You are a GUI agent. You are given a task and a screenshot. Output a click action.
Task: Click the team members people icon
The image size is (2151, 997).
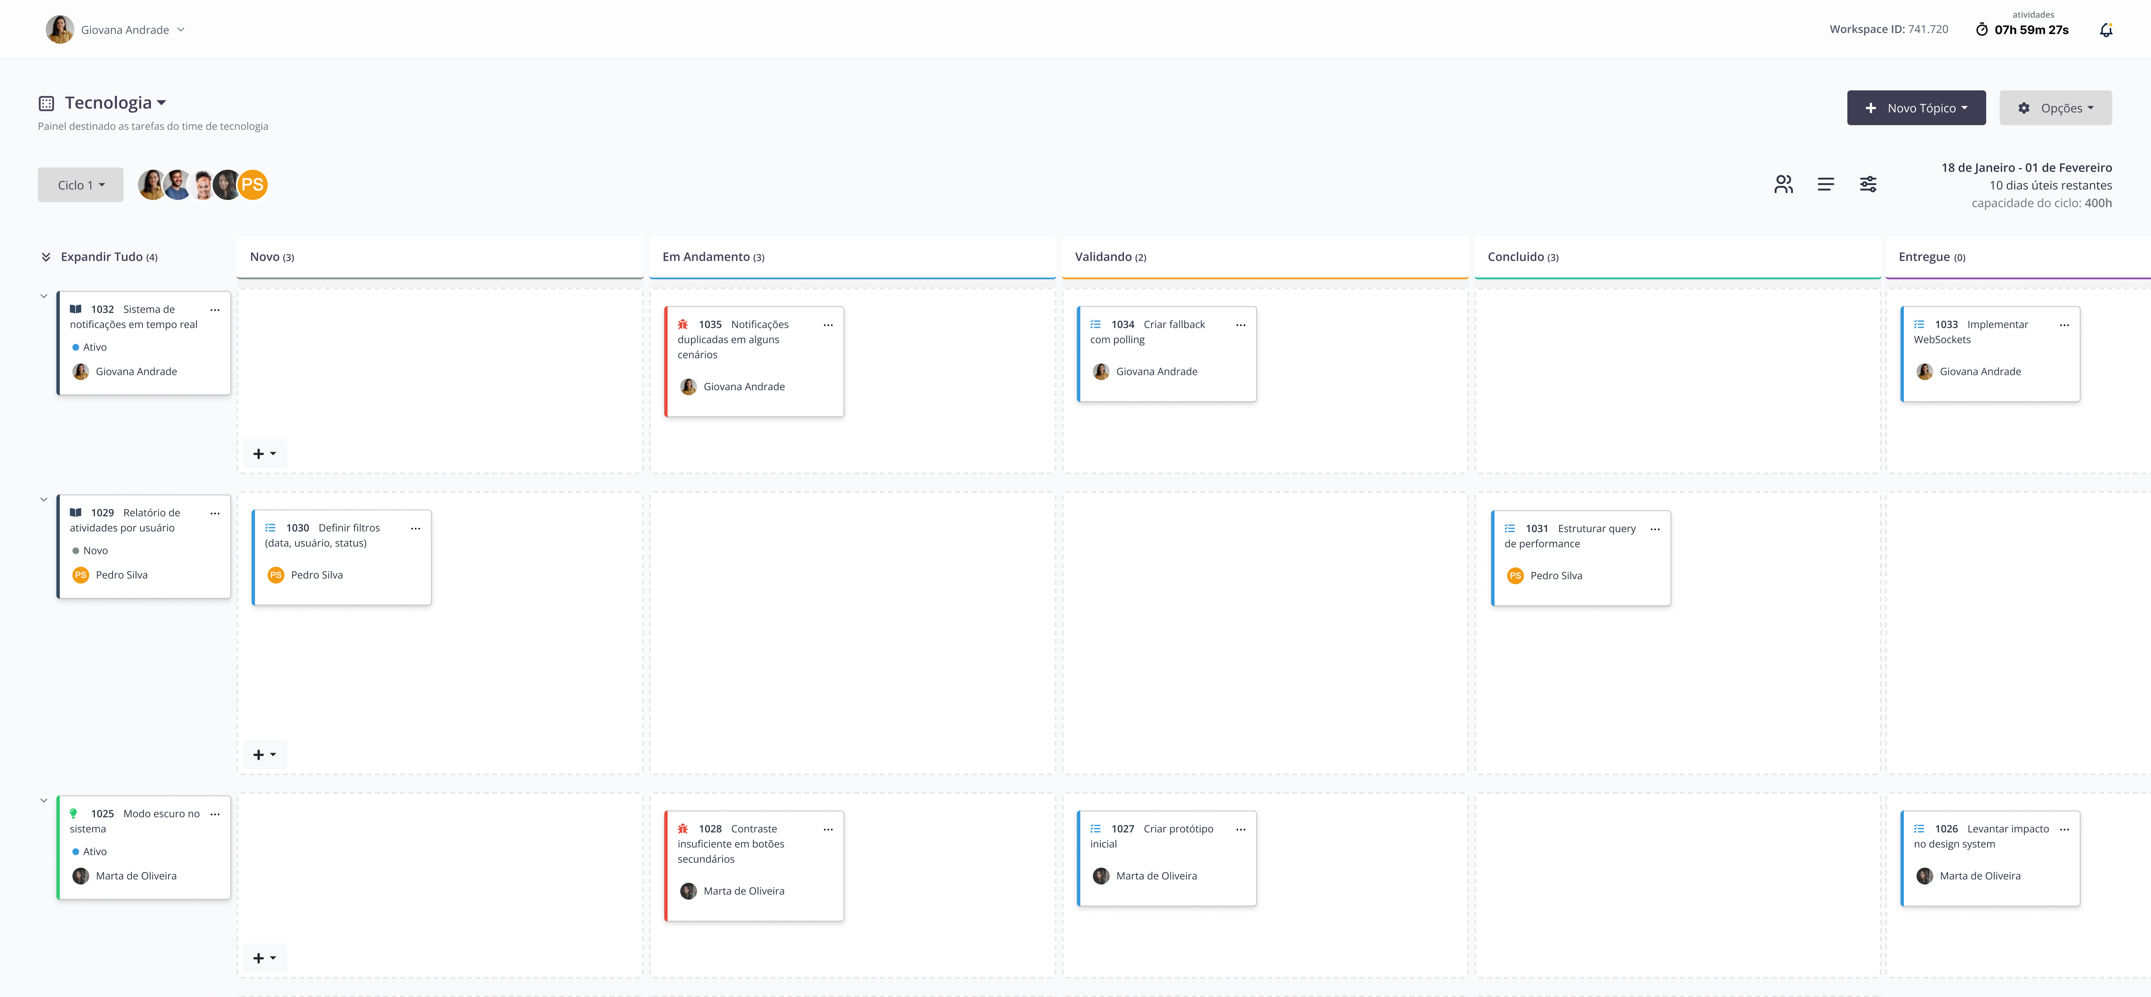tap(1783, 185)
